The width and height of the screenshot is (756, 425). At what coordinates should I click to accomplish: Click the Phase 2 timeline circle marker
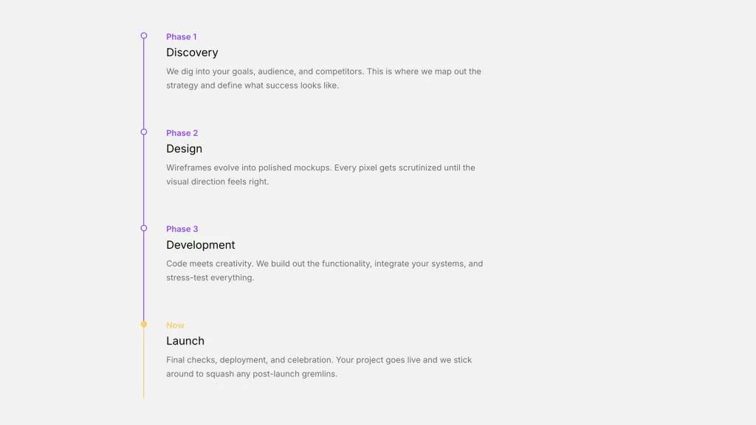tap(144, 132)
